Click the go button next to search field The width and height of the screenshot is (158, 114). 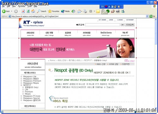coord(122,25)
